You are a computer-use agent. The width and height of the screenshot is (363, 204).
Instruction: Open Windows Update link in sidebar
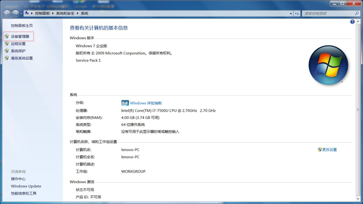pyautogui.click(x=26, y=186)
